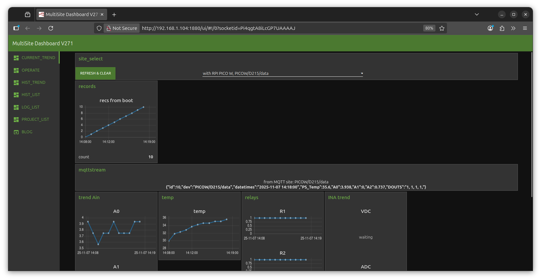This screenshot has height=280, width=541.
Task: Expand the list all tabs chevron
Action: [477, 14]
